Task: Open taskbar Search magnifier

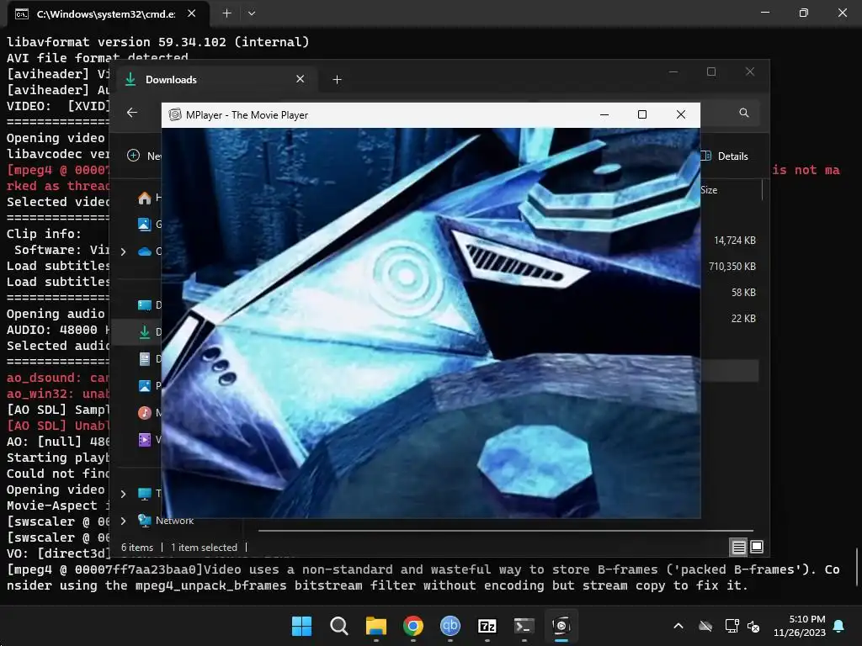Action: click(x=338, y=626)
